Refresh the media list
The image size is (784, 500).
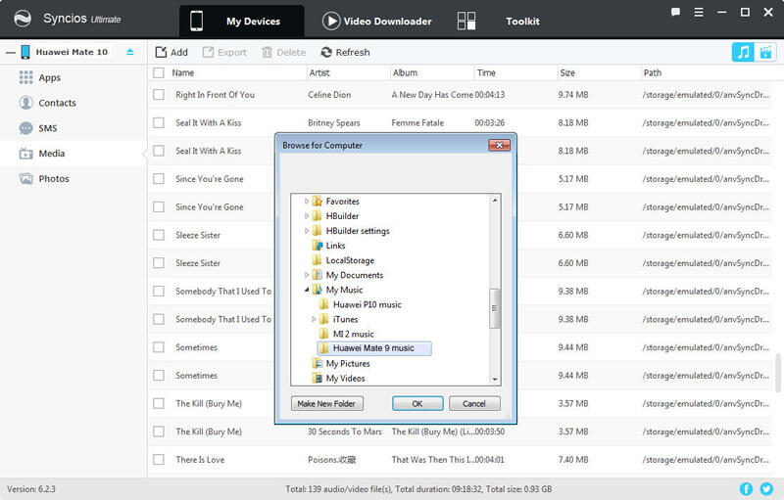pos(344,52)
